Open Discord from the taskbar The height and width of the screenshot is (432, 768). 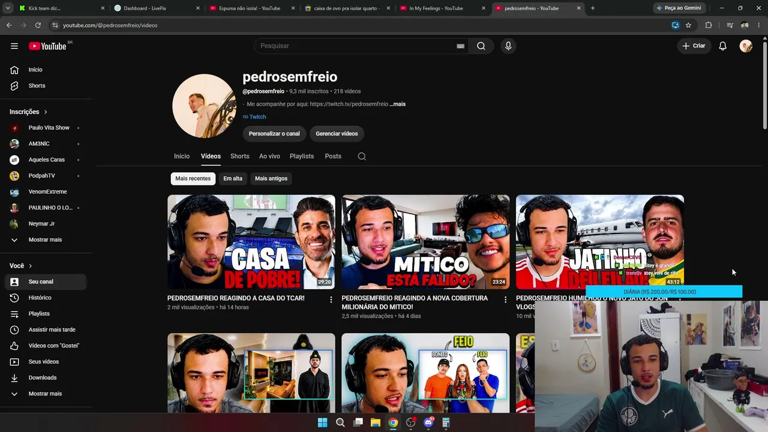coord(428,422)
